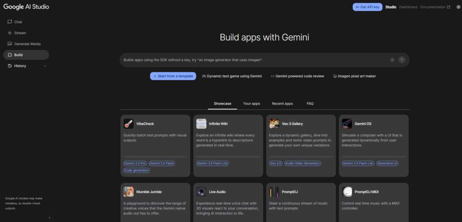
Task: Open the Generate Media menu item
Action: (x=26, y=44)
